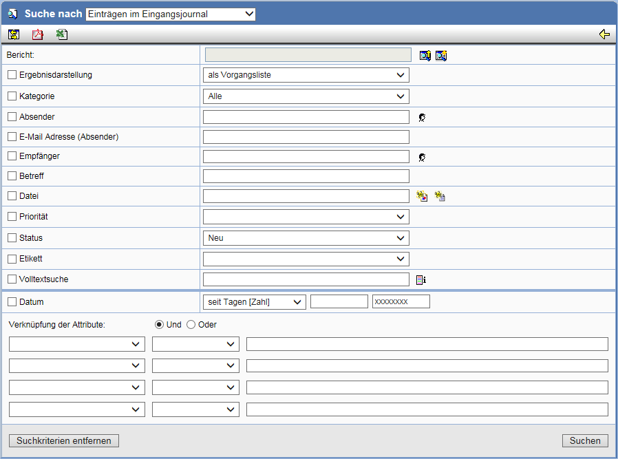The width and height of the screenshot is (618, 459).
Task: Enable the Kategorie checkbox
Action: click(x=12, y=96)
